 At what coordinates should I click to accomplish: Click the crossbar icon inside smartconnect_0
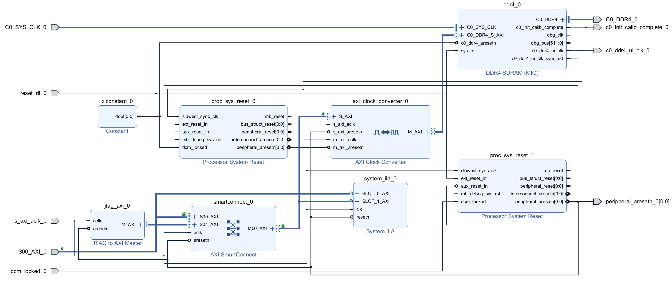(x=233, y=228)
